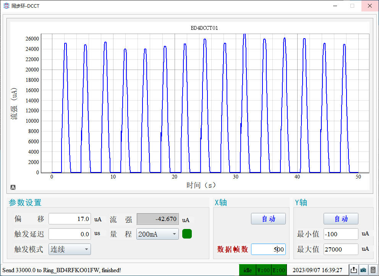Click the 偏移 input field with 17.0

click(x=70, y=219)
